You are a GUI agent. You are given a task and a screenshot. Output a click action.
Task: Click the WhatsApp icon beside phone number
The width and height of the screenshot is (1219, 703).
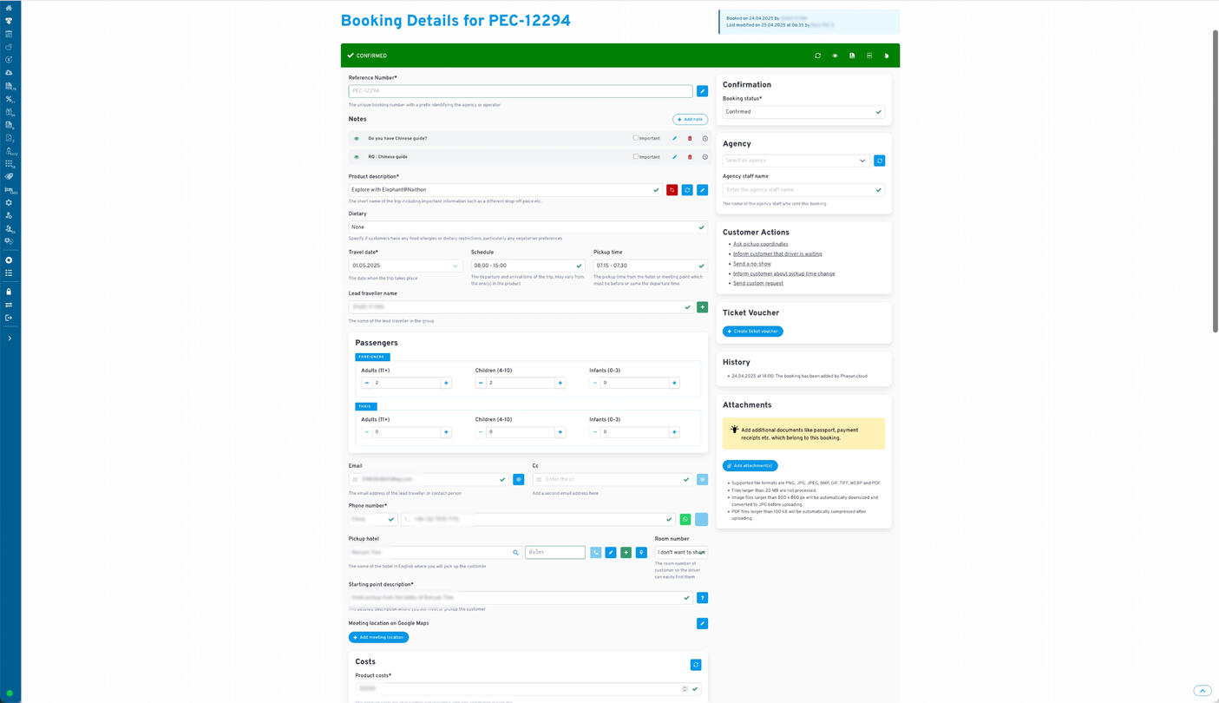685,519
